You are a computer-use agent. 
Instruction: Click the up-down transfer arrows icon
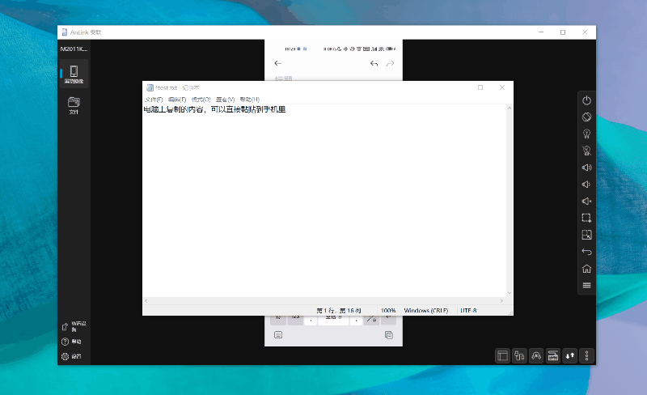tap(570, 356)
